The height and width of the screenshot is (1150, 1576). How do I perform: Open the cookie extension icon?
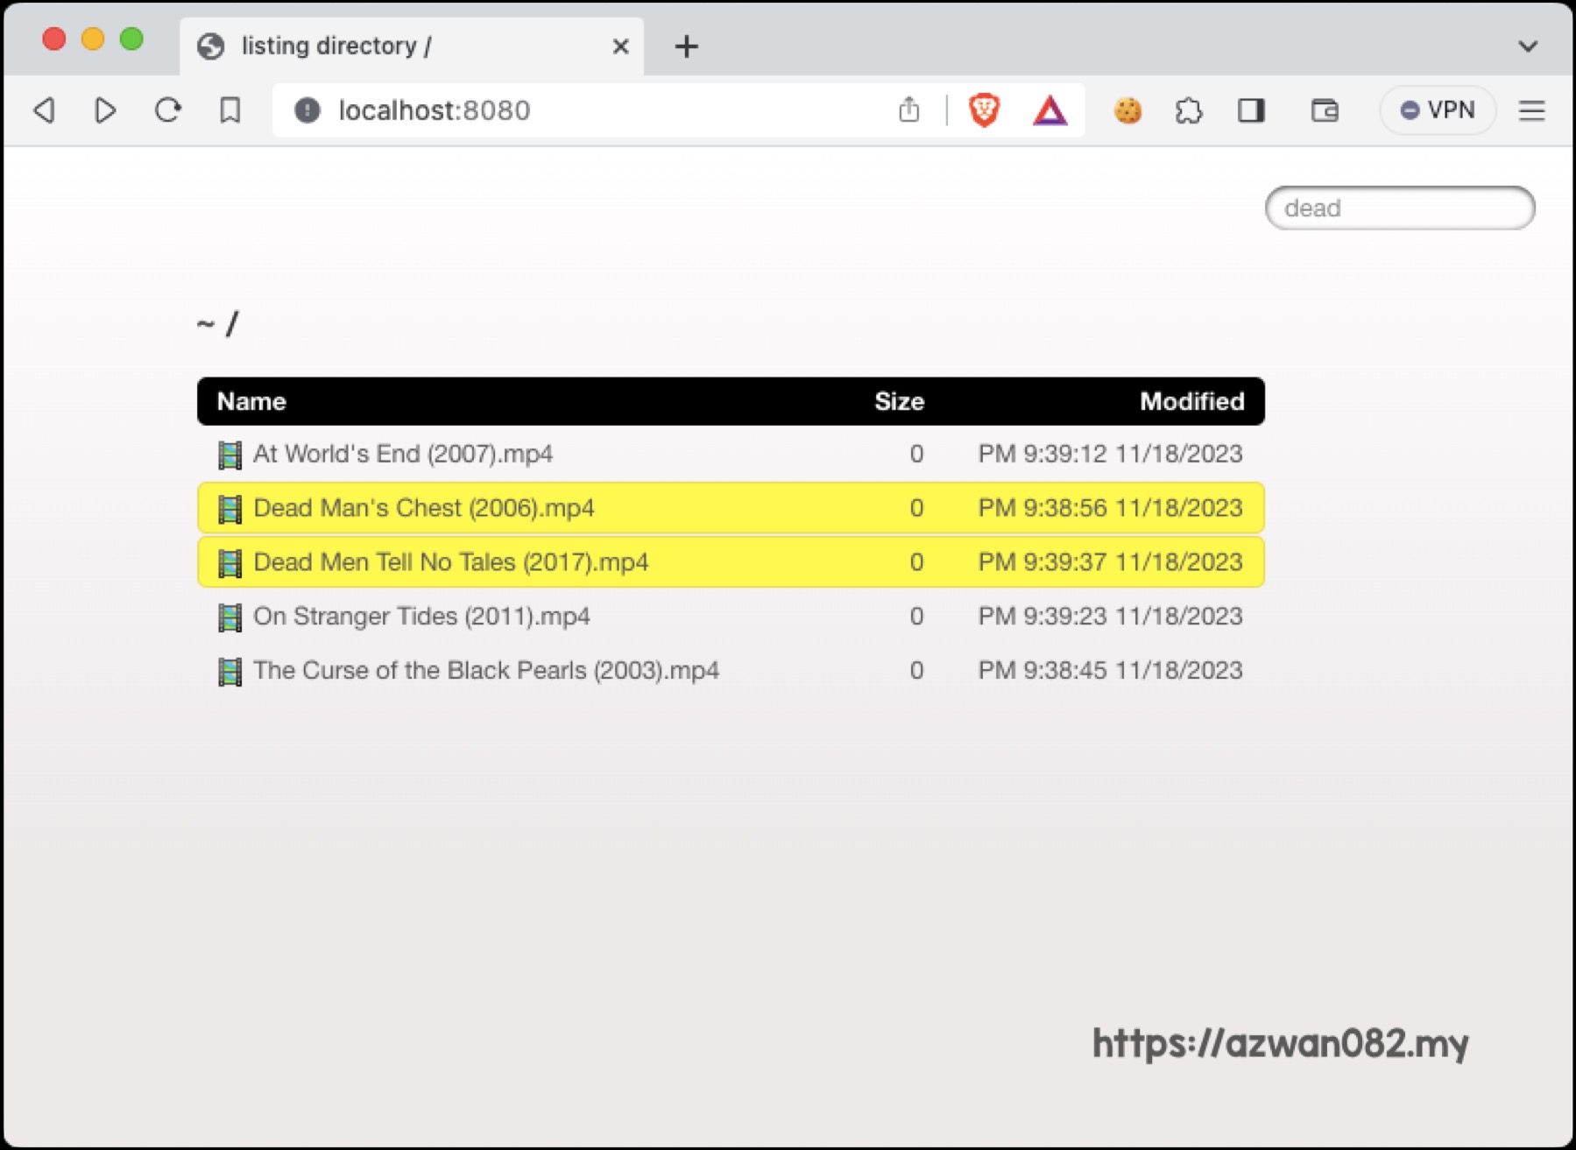[1127, 110]
